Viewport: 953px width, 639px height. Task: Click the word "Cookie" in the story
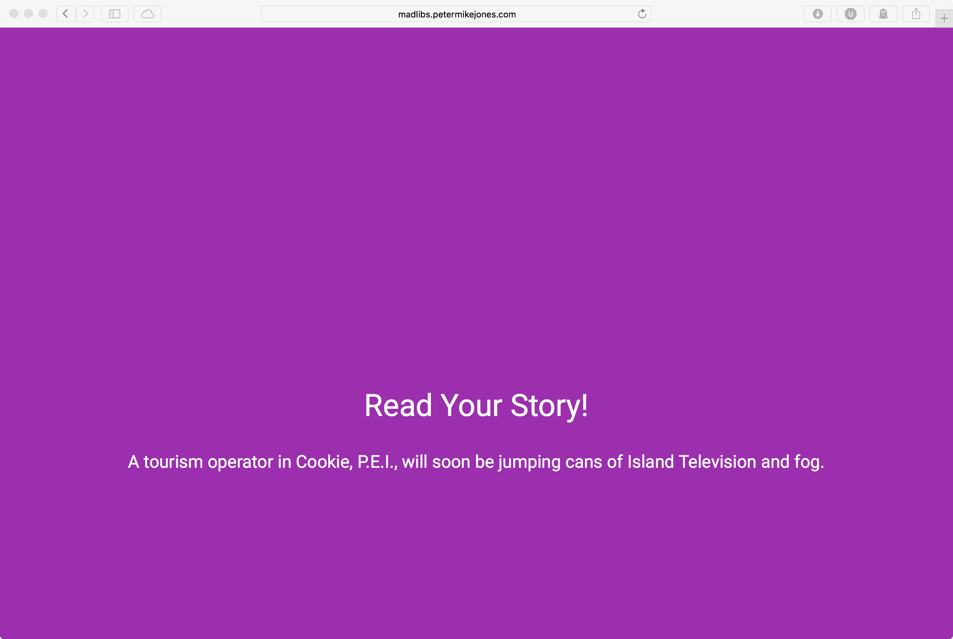click(x=324, y=462)
